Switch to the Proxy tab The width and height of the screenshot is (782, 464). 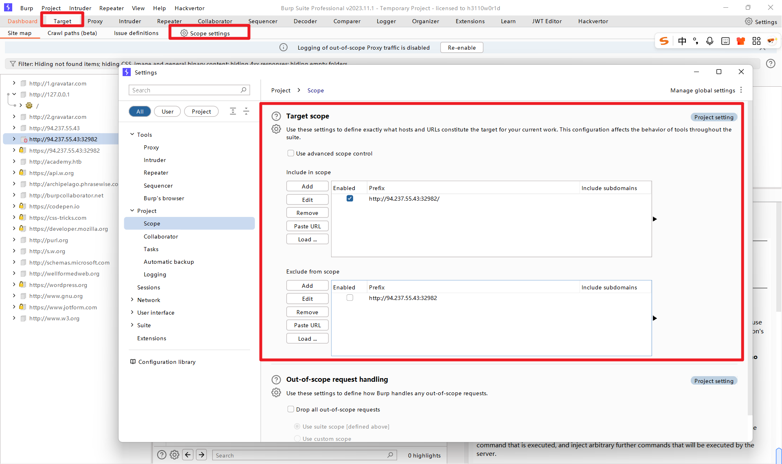click(95, 21)
